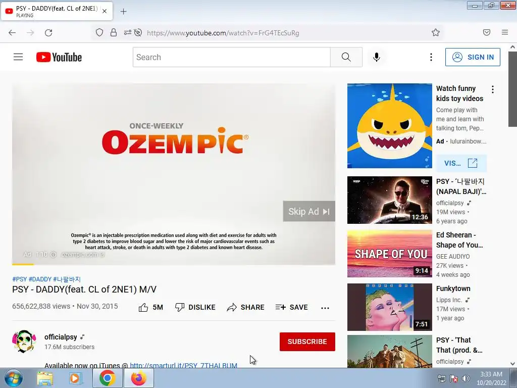Click the DISLIKE button
Viewport: 517px width, 388px height.
click(195, 308)
